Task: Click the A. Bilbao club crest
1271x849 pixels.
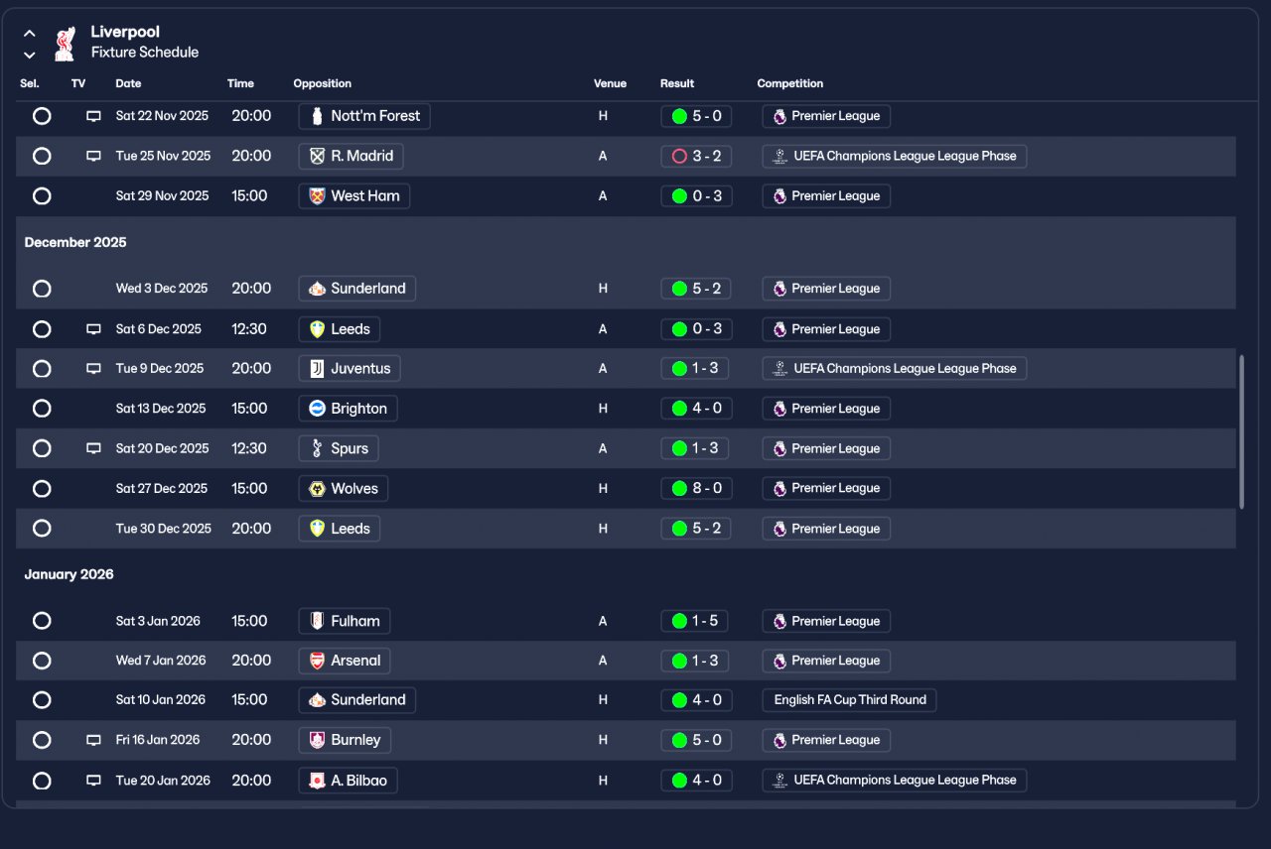Action: (317, 781)
